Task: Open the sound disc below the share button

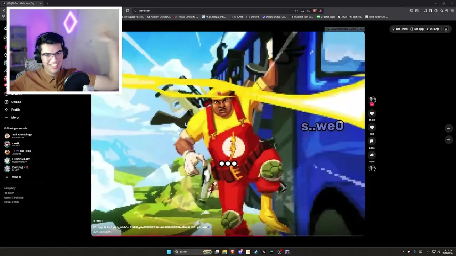Action: [x=372, y=169]
